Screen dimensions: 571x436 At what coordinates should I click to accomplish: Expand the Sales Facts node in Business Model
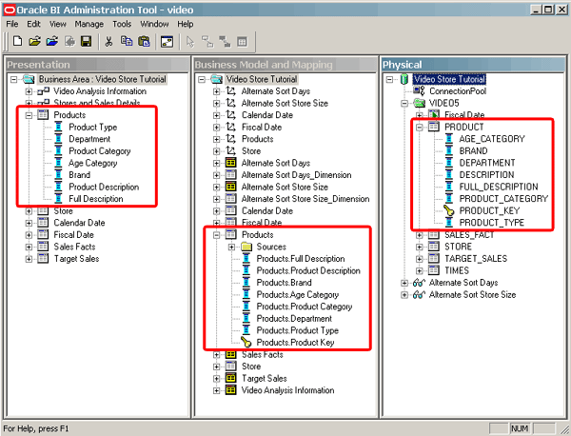(x=217, y=355)
